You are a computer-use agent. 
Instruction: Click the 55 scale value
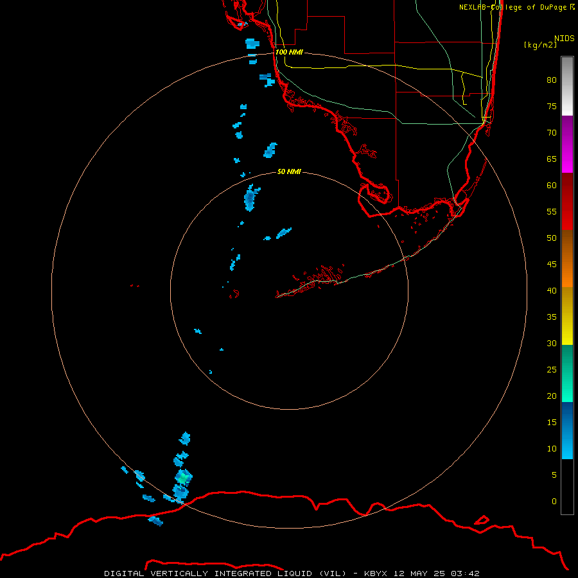click(x=552, y=211)
